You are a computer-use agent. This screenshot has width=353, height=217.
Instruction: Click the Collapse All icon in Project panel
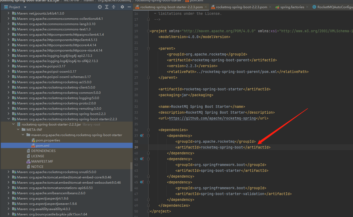coord(114,7)
